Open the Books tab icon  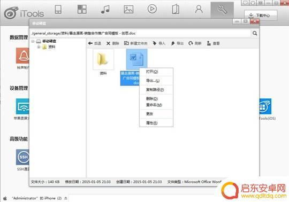(176, 9)
